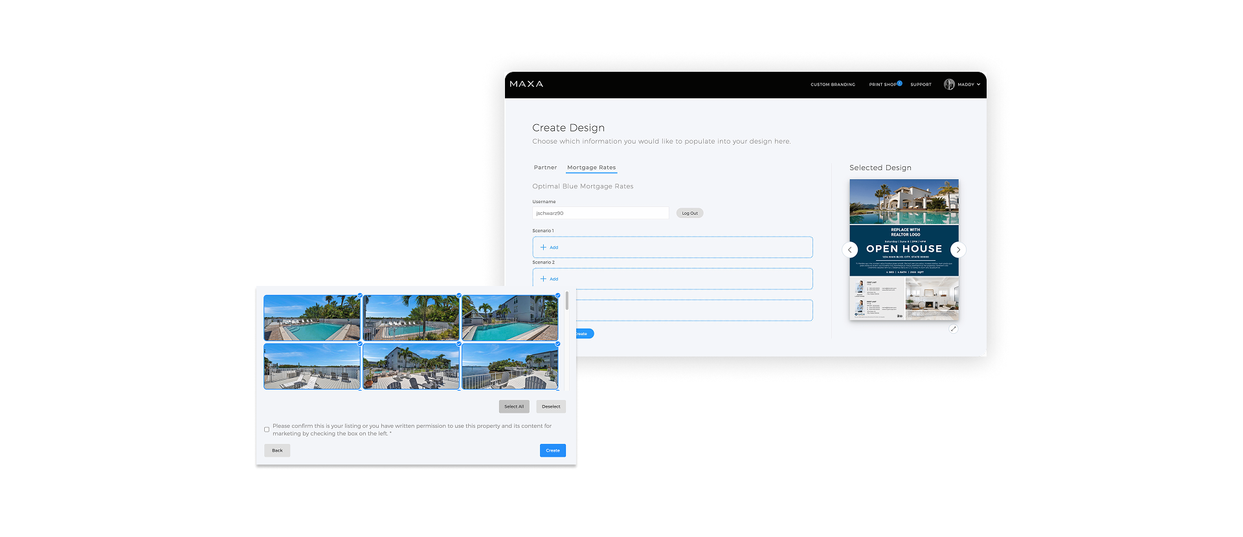Image resolution: width=1243 pixels, height=537 pixels.
Task: Click the 'Optimal Blue Mortgage Rates' text
Action: 583,186
